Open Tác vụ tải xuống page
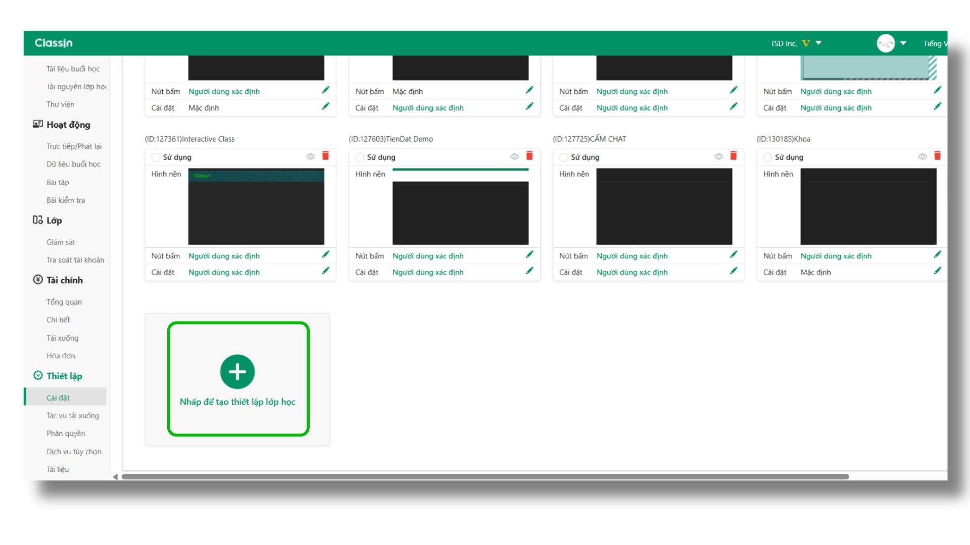 coord(73,416)
